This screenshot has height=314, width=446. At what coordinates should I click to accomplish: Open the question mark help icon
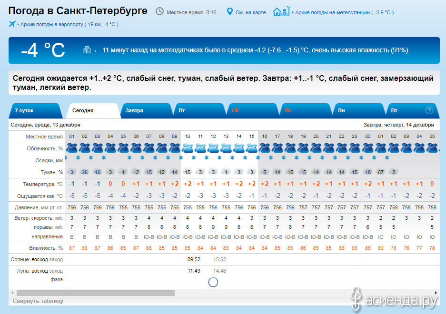point(429,110)
